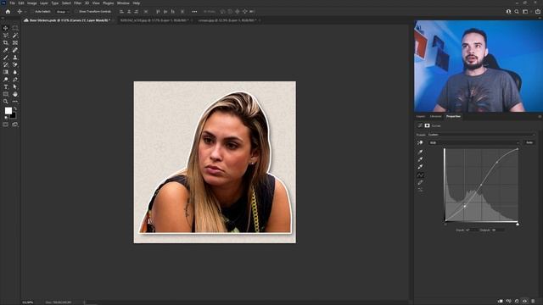Activate on-image adjustment hand tool in Curves

click(x=421, y=142)
